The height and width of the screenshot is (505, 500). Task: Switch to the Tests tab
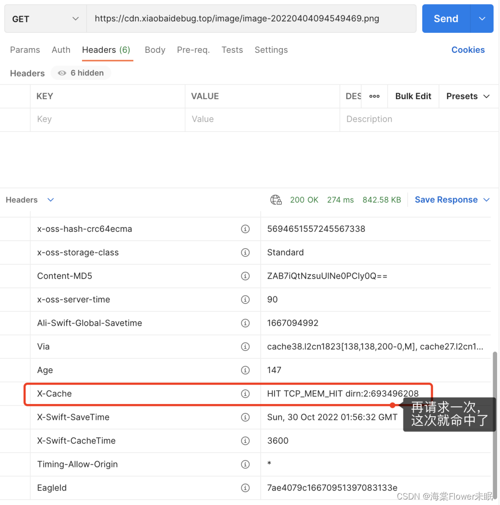point(232,50)
